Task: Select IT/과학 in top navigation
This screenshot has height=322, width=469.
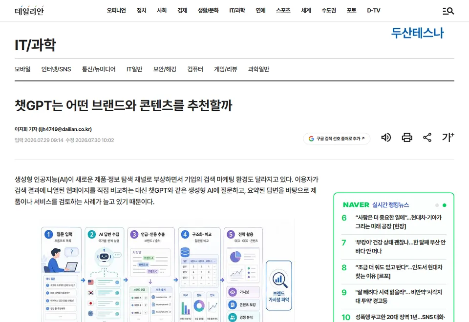Action: 237,10
